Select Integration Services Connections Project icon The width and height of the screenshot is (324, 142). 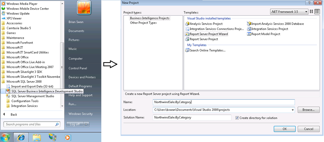click(187, 29)
